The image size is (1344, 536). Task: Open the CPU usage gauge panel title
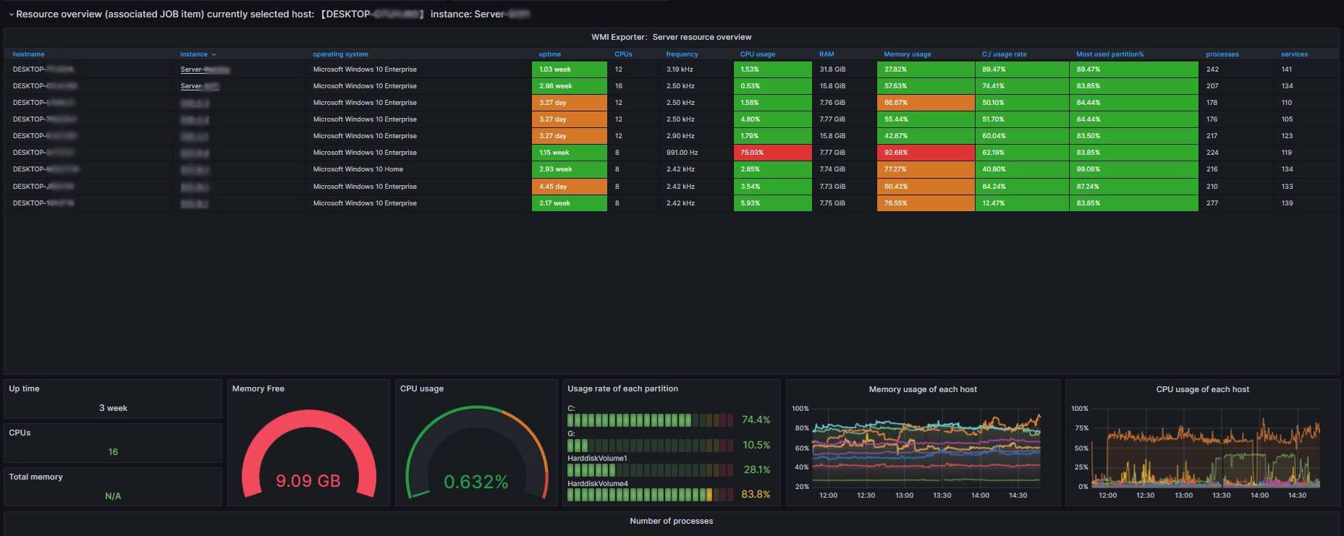(x=422, y=388)
